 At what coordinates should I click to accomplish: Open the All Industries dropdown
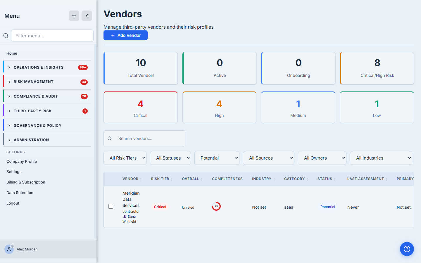tap(381, 158)
